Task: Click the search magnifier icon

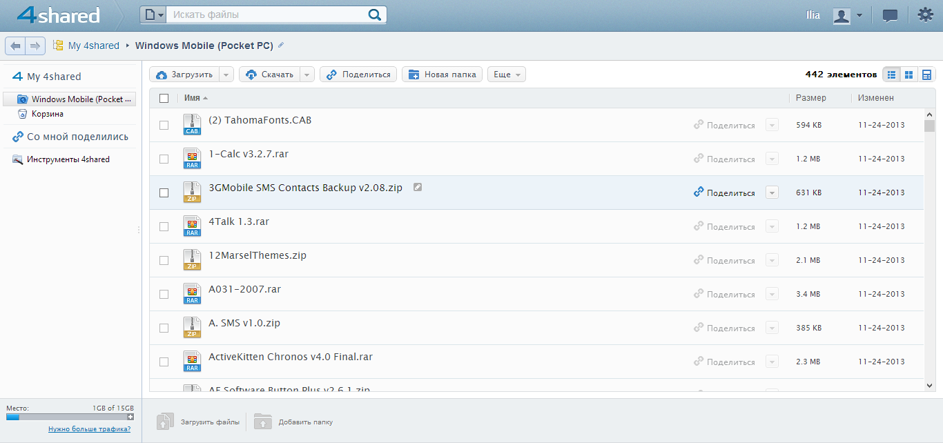Action: click(374, 14)
